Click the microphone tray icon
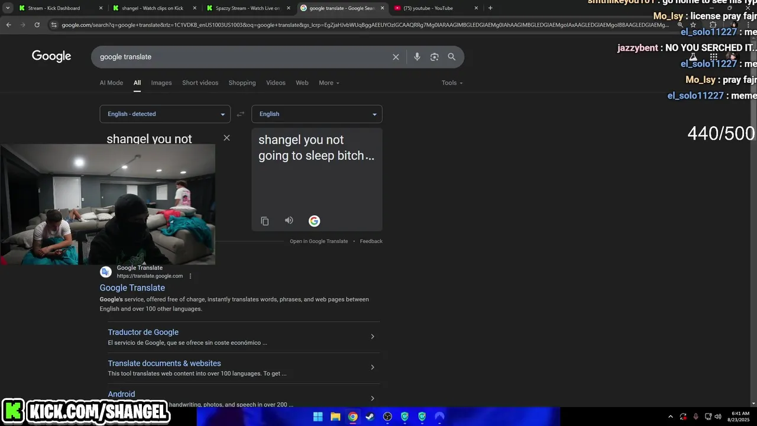757x426 pixels. click(695, 417)
